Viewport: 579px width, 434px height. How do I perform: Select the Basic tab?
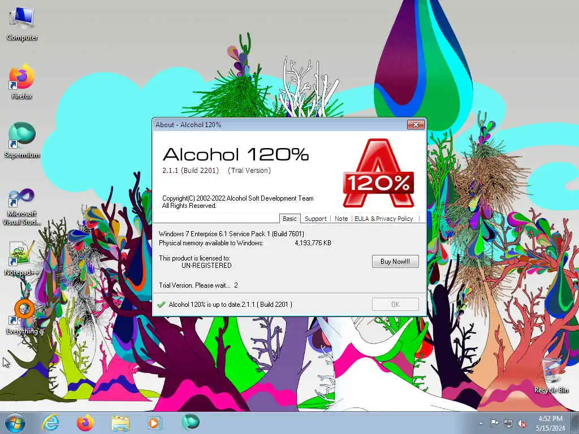289,219
